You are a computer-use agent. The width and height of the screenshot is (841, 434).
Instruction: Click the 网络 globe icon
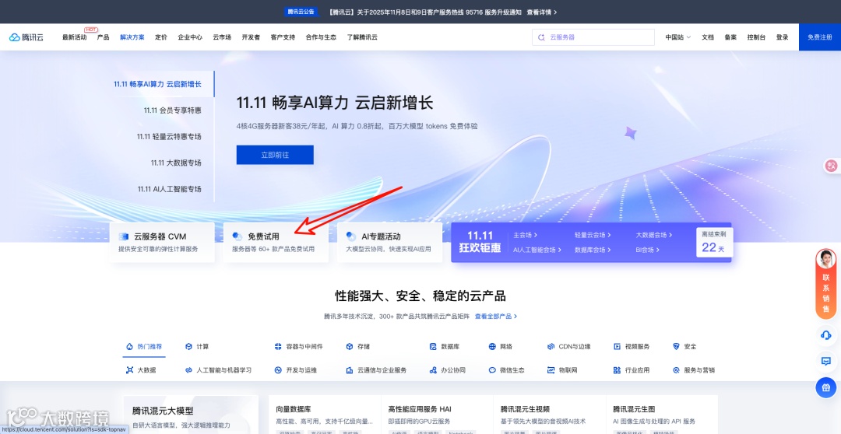[492, 347]
